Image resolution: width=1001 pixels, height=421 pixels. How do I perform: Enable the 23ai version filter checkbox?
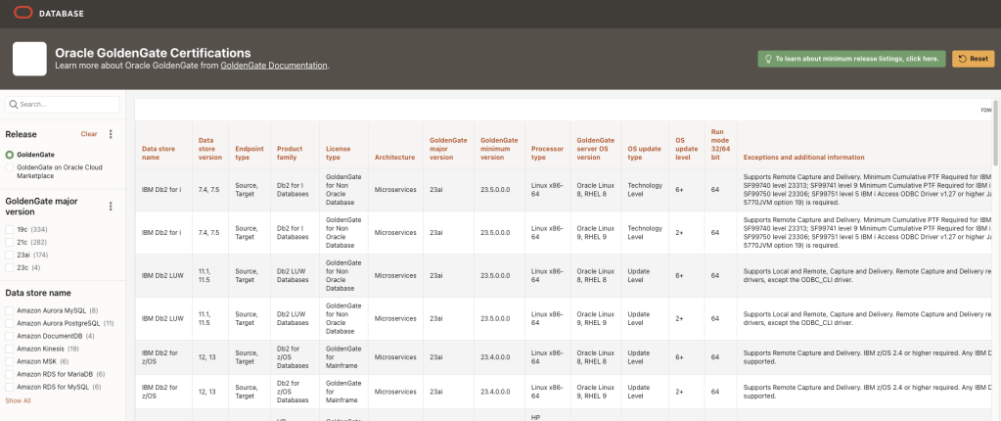10,255
